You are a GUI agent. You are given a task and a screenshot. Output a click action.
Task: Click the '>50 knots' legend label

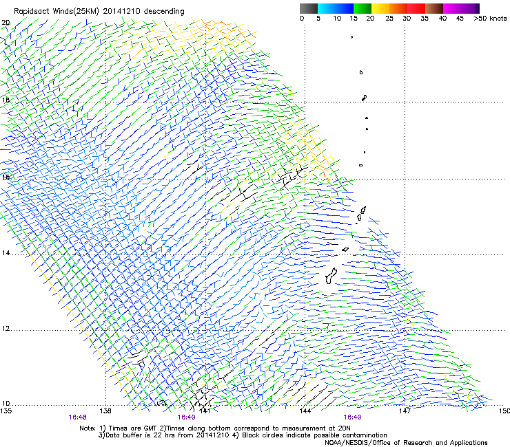click(490, 19)
